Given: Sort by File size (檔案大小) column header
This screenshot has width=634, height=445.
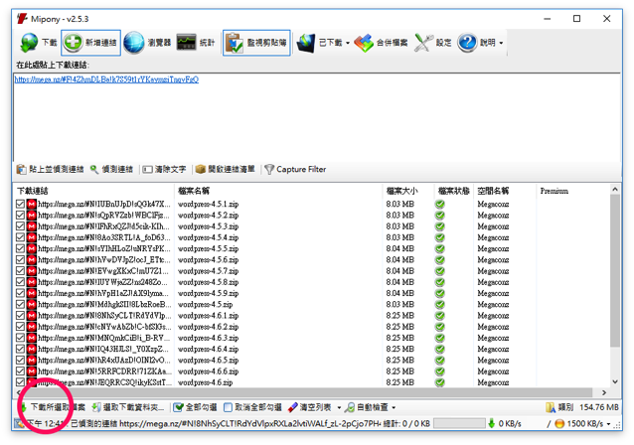Looking at the screenshot, I should pyautogui.click(x=408, y=191).
